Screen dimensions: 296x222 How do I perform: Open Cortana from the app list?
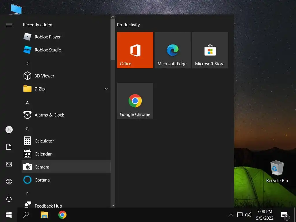point(66,180)
